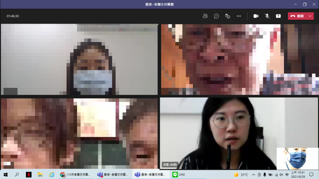
Task: Open the meeting chat panel
Action: pyautogui.click(x=216, y=16)
